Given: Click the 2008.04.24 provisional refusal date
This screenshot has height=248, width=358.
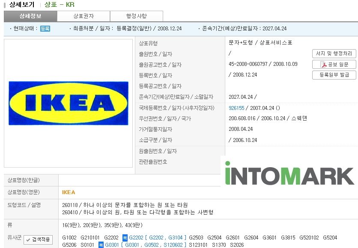Looking at the screenshot, I should (241, 129).
